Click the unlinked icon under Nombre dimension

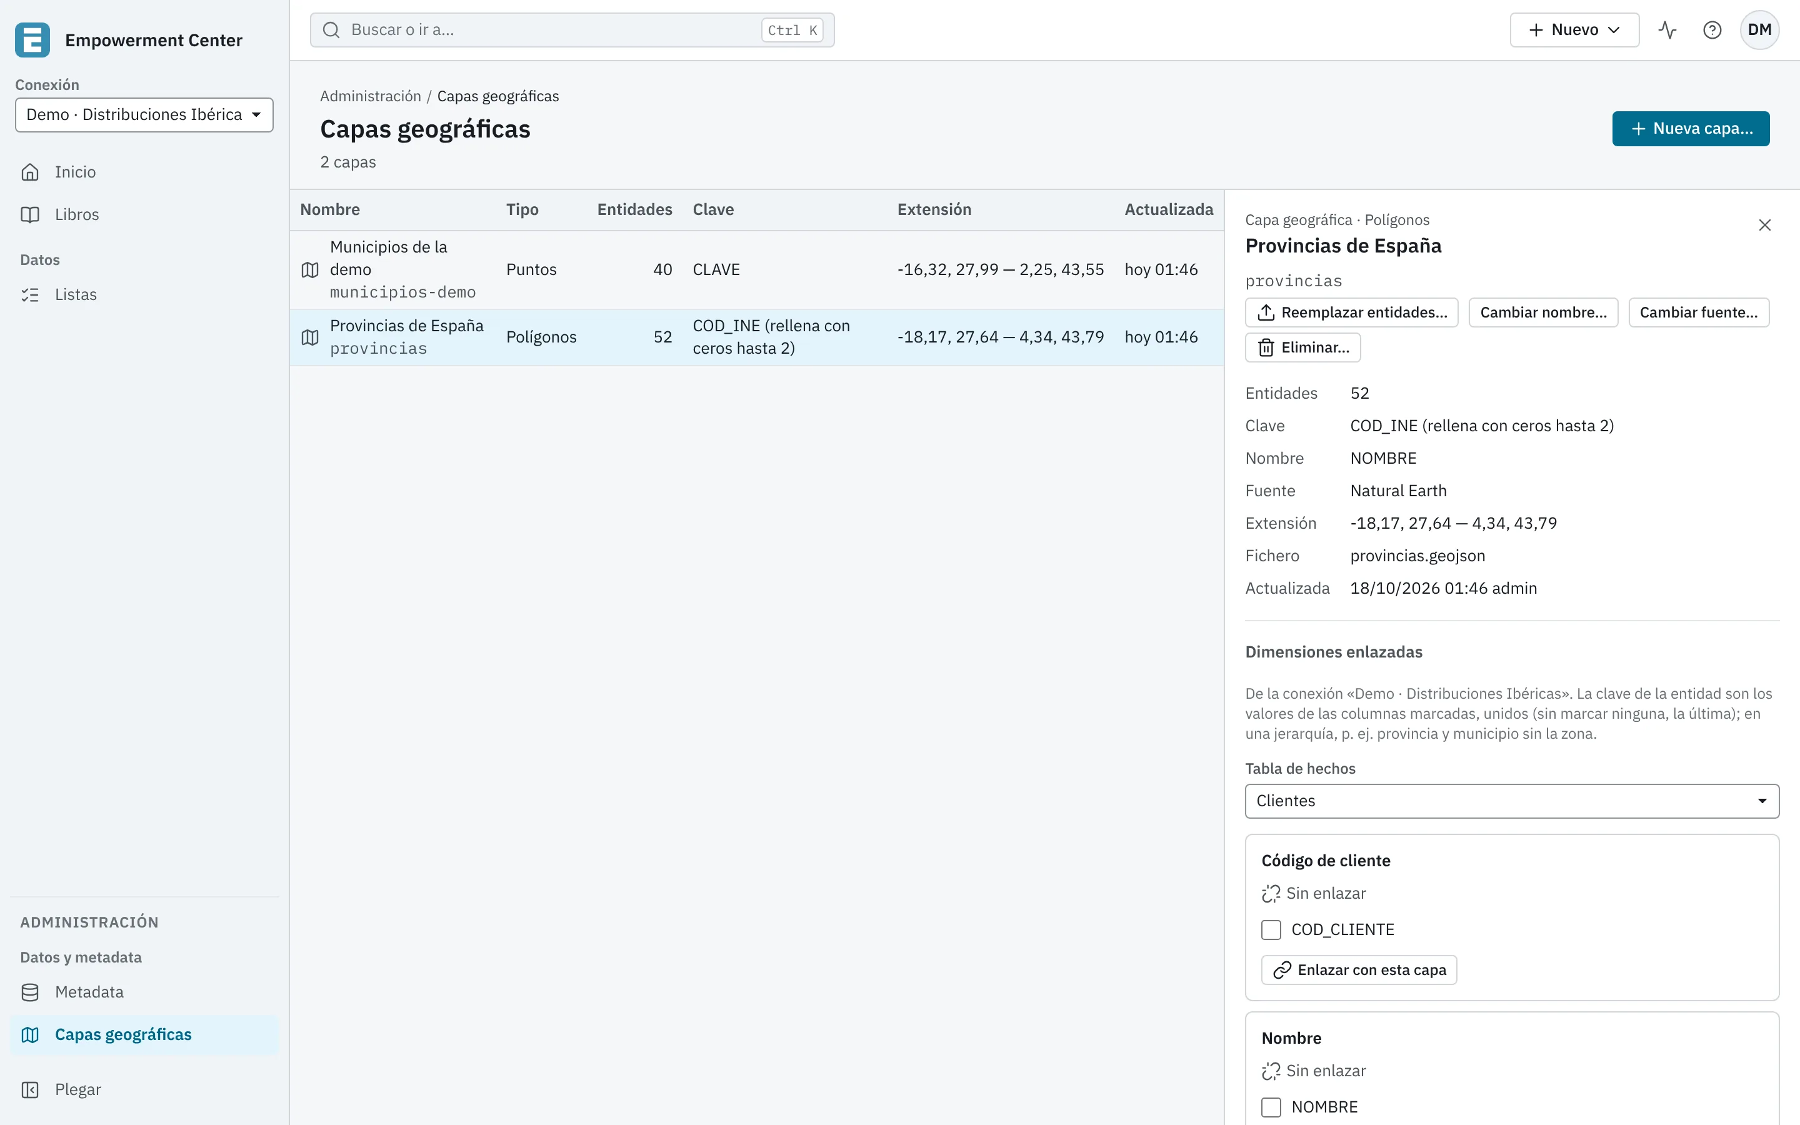pyautogui.click(x=1271, y=1071)
